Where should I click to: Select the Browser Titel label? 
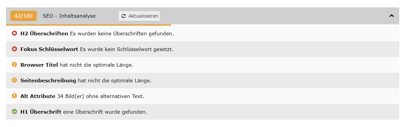point(39,65)
